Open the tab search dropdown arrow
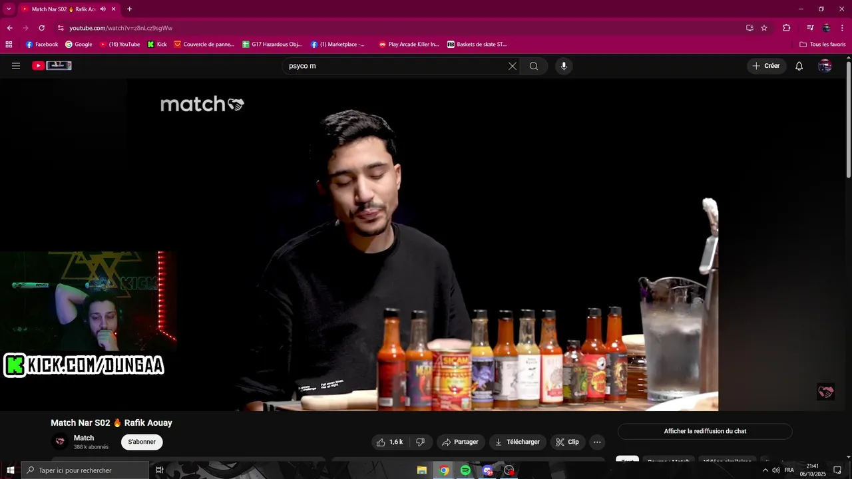Image resolution: width=852 pixels, height=479 pixels. click(9, 9)
